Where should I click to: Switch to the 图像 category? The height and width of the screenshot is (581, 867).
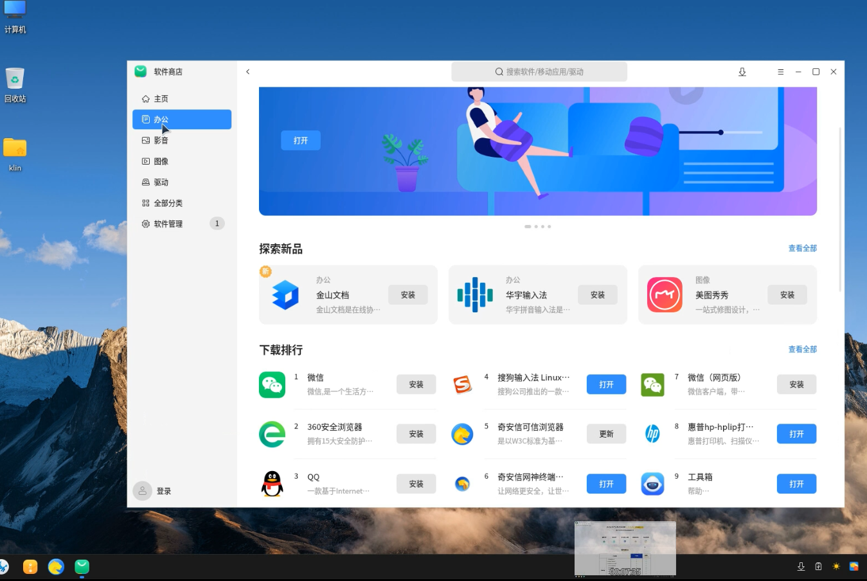pyautogui.click(x=182, y=161)
